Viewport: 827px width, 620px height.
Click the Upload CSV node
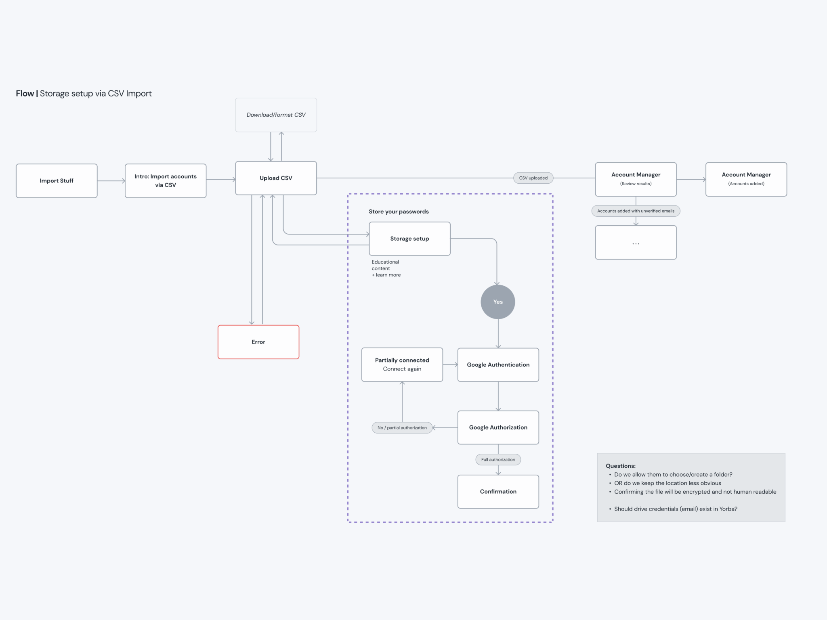click(276, 178)
